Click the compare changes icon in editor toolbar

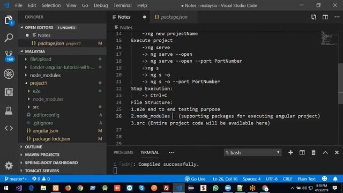(314, 17)
